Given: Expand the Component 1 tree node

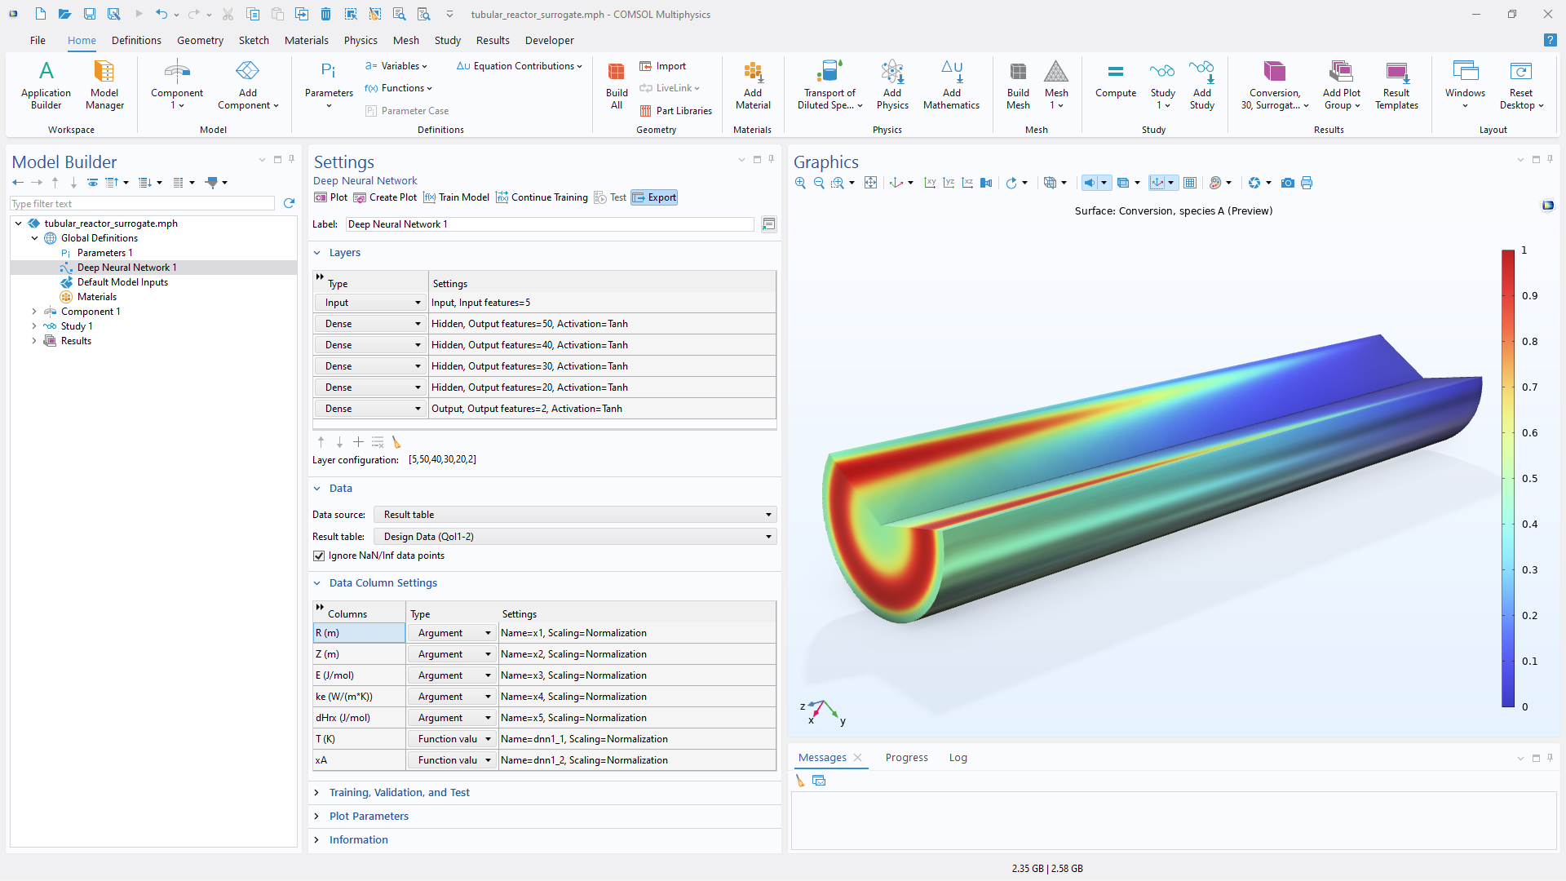Looking at the screenshot, I should 34,312.
